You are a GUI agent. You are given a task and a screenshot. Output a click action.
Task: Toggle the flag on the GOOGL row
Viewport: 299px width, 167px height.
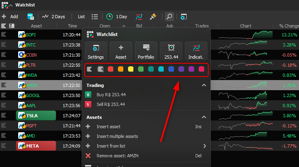tap(4, 95)
